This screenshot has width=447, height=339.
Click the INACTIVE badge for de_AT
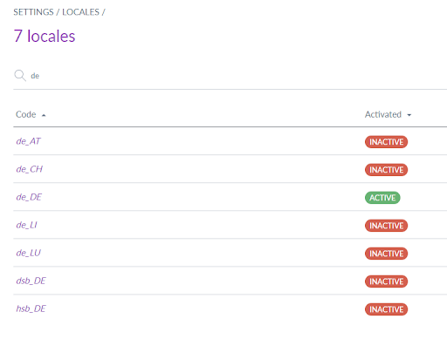(386, 142)
